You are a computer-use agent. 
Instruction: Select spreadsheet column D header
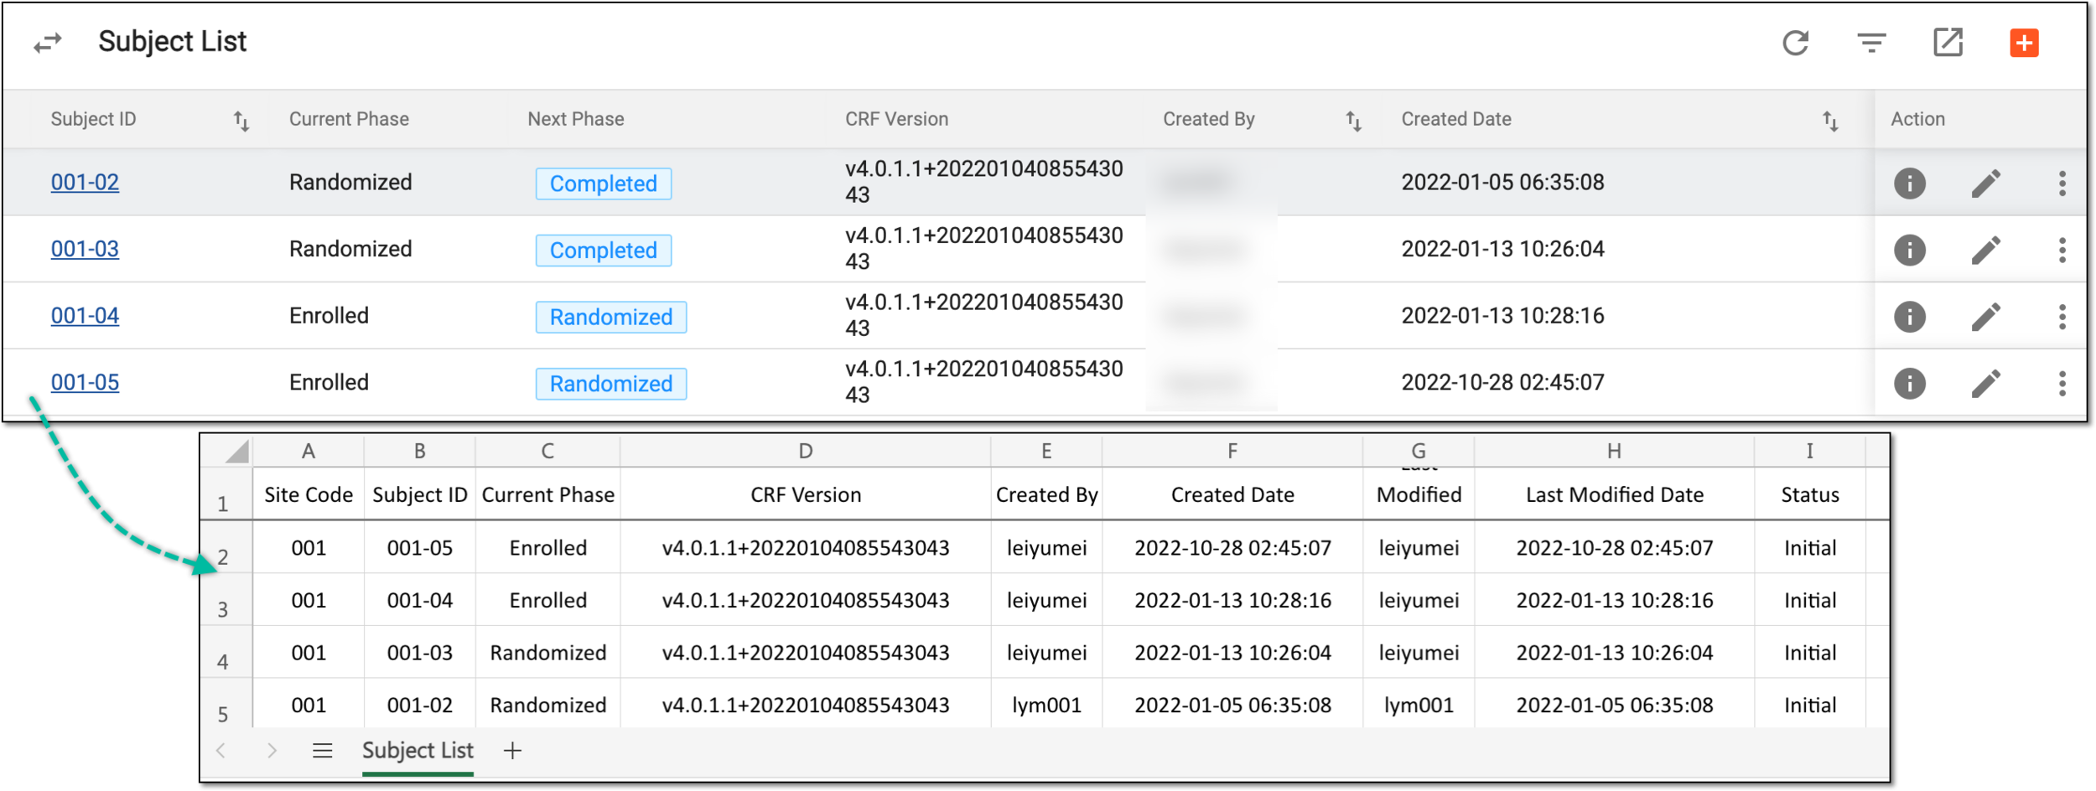point(805,452)
